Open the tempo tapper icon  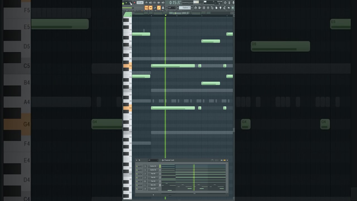(225, 8)
